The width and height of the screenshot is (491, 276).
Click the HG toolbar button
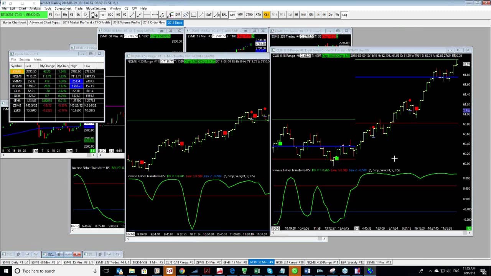(x=118, y=15)
